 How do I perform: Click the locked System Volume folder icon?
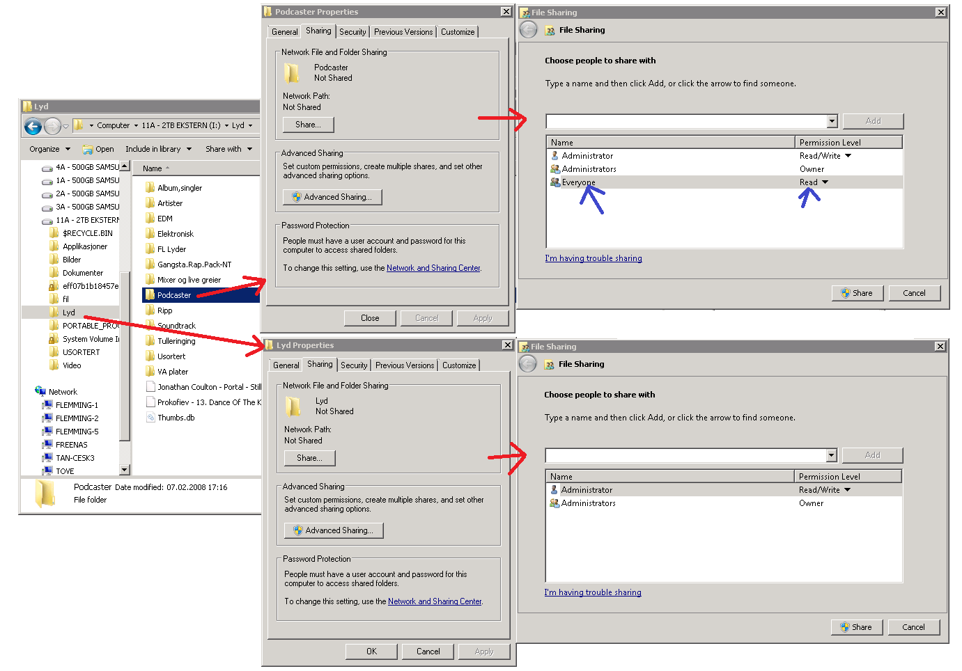point(54,339)
